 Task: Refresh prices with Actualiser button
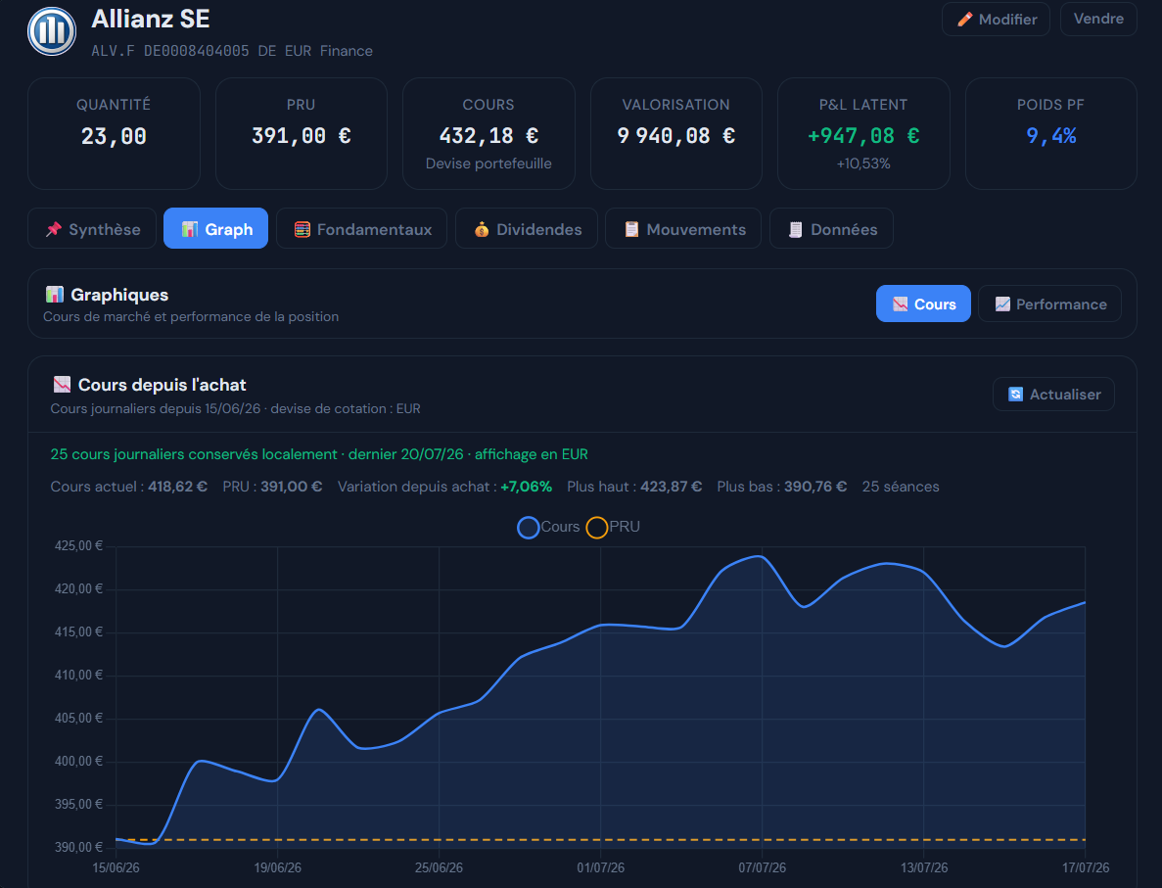(x=1053, y=395)
